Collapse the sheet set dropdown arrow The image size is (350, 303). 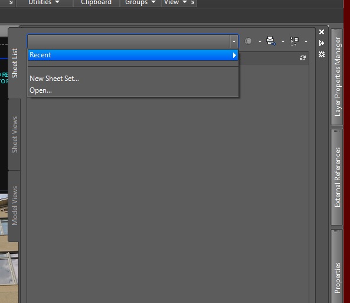(x=234, y=41)
